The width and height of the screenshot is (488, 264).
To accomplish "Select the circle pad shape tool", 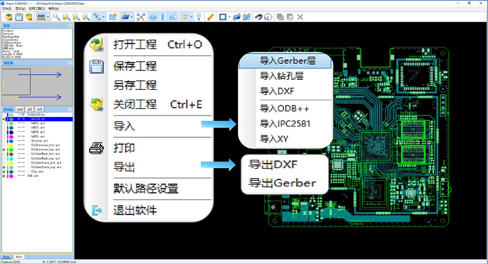I will click(x=153, y=17).
